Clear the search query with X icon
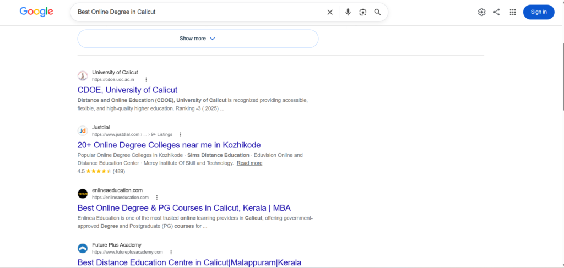Screen dimensions: 564x268 [x=330, y=12]
